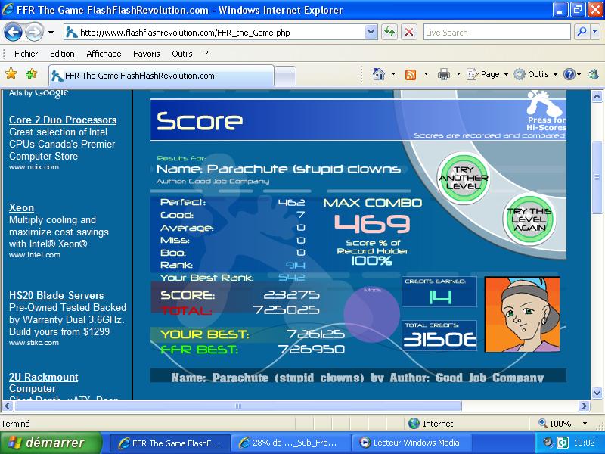
Task: Open the Favoris menu
Action: [146, 54]
